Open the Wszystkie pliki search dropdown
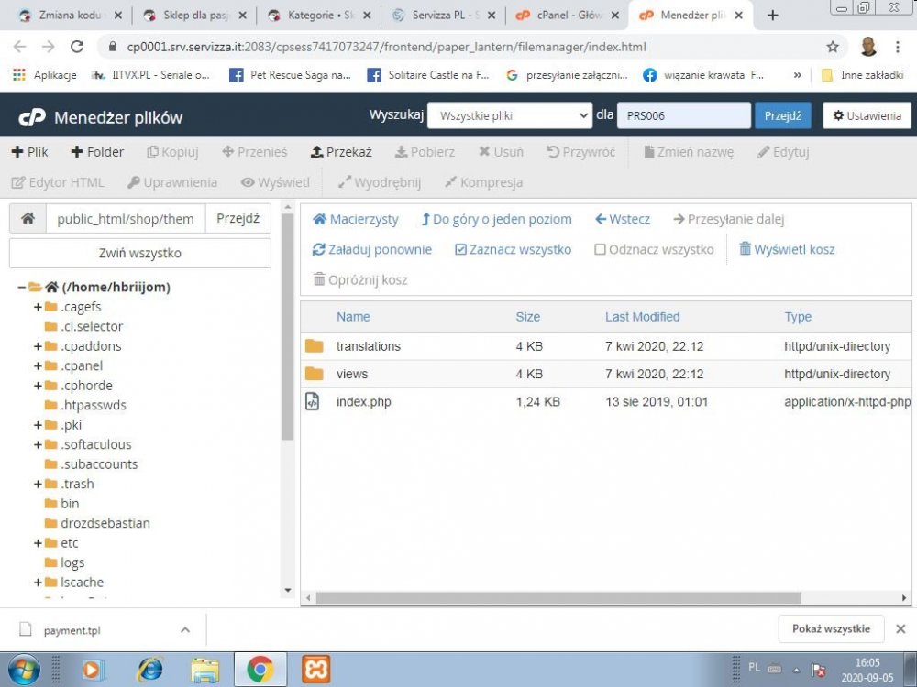The image size is (917, 687). point(510,115)
